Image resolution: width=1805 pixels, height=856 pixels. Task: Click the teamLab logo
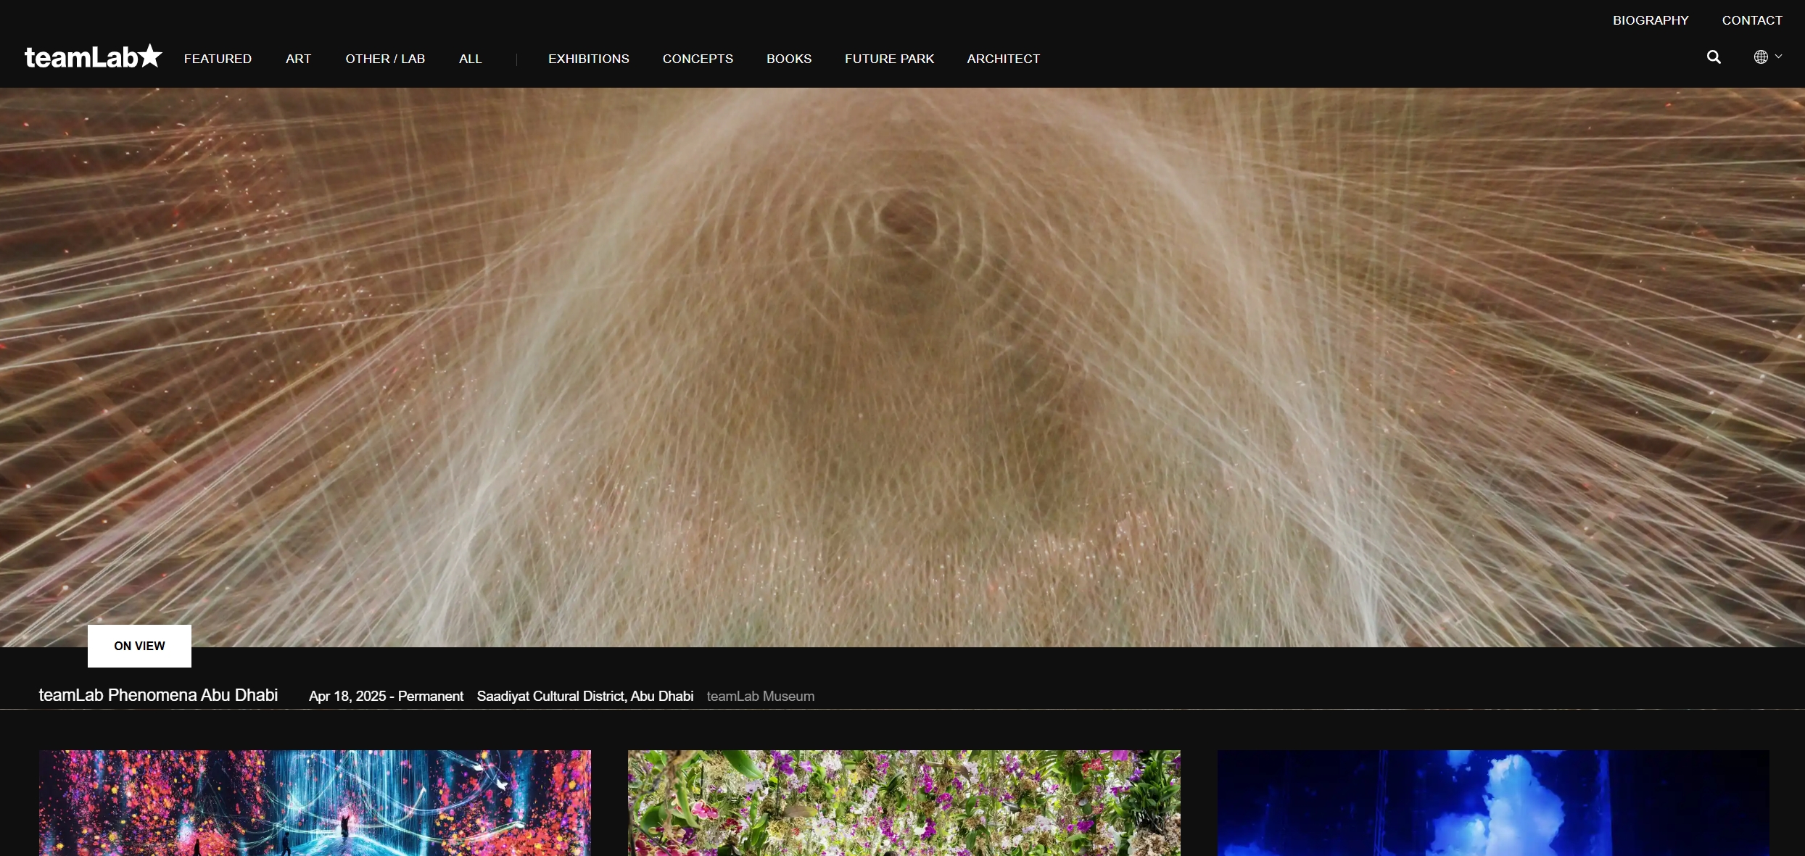tap(94, 57)
